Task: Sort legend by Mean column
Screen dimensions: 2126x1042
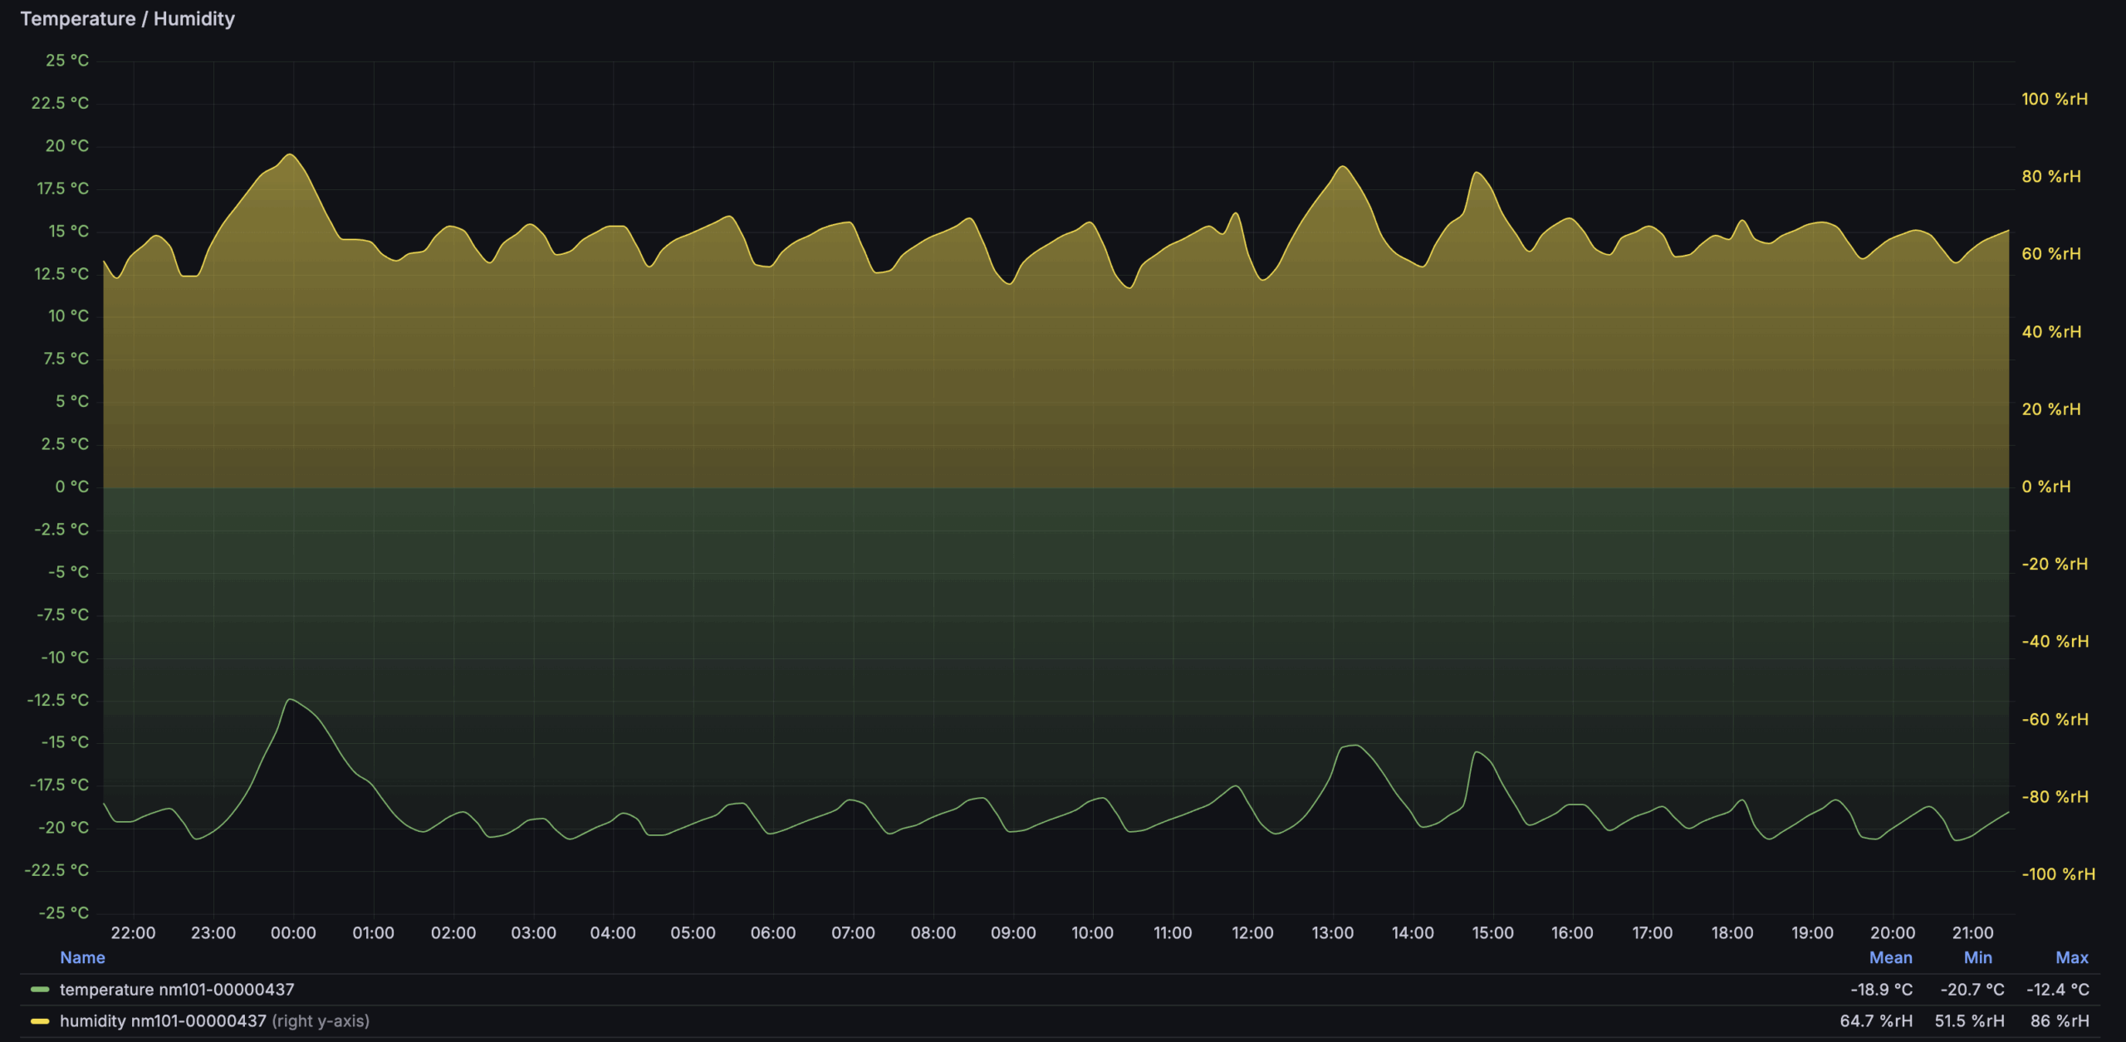Action: point(1890,957)
